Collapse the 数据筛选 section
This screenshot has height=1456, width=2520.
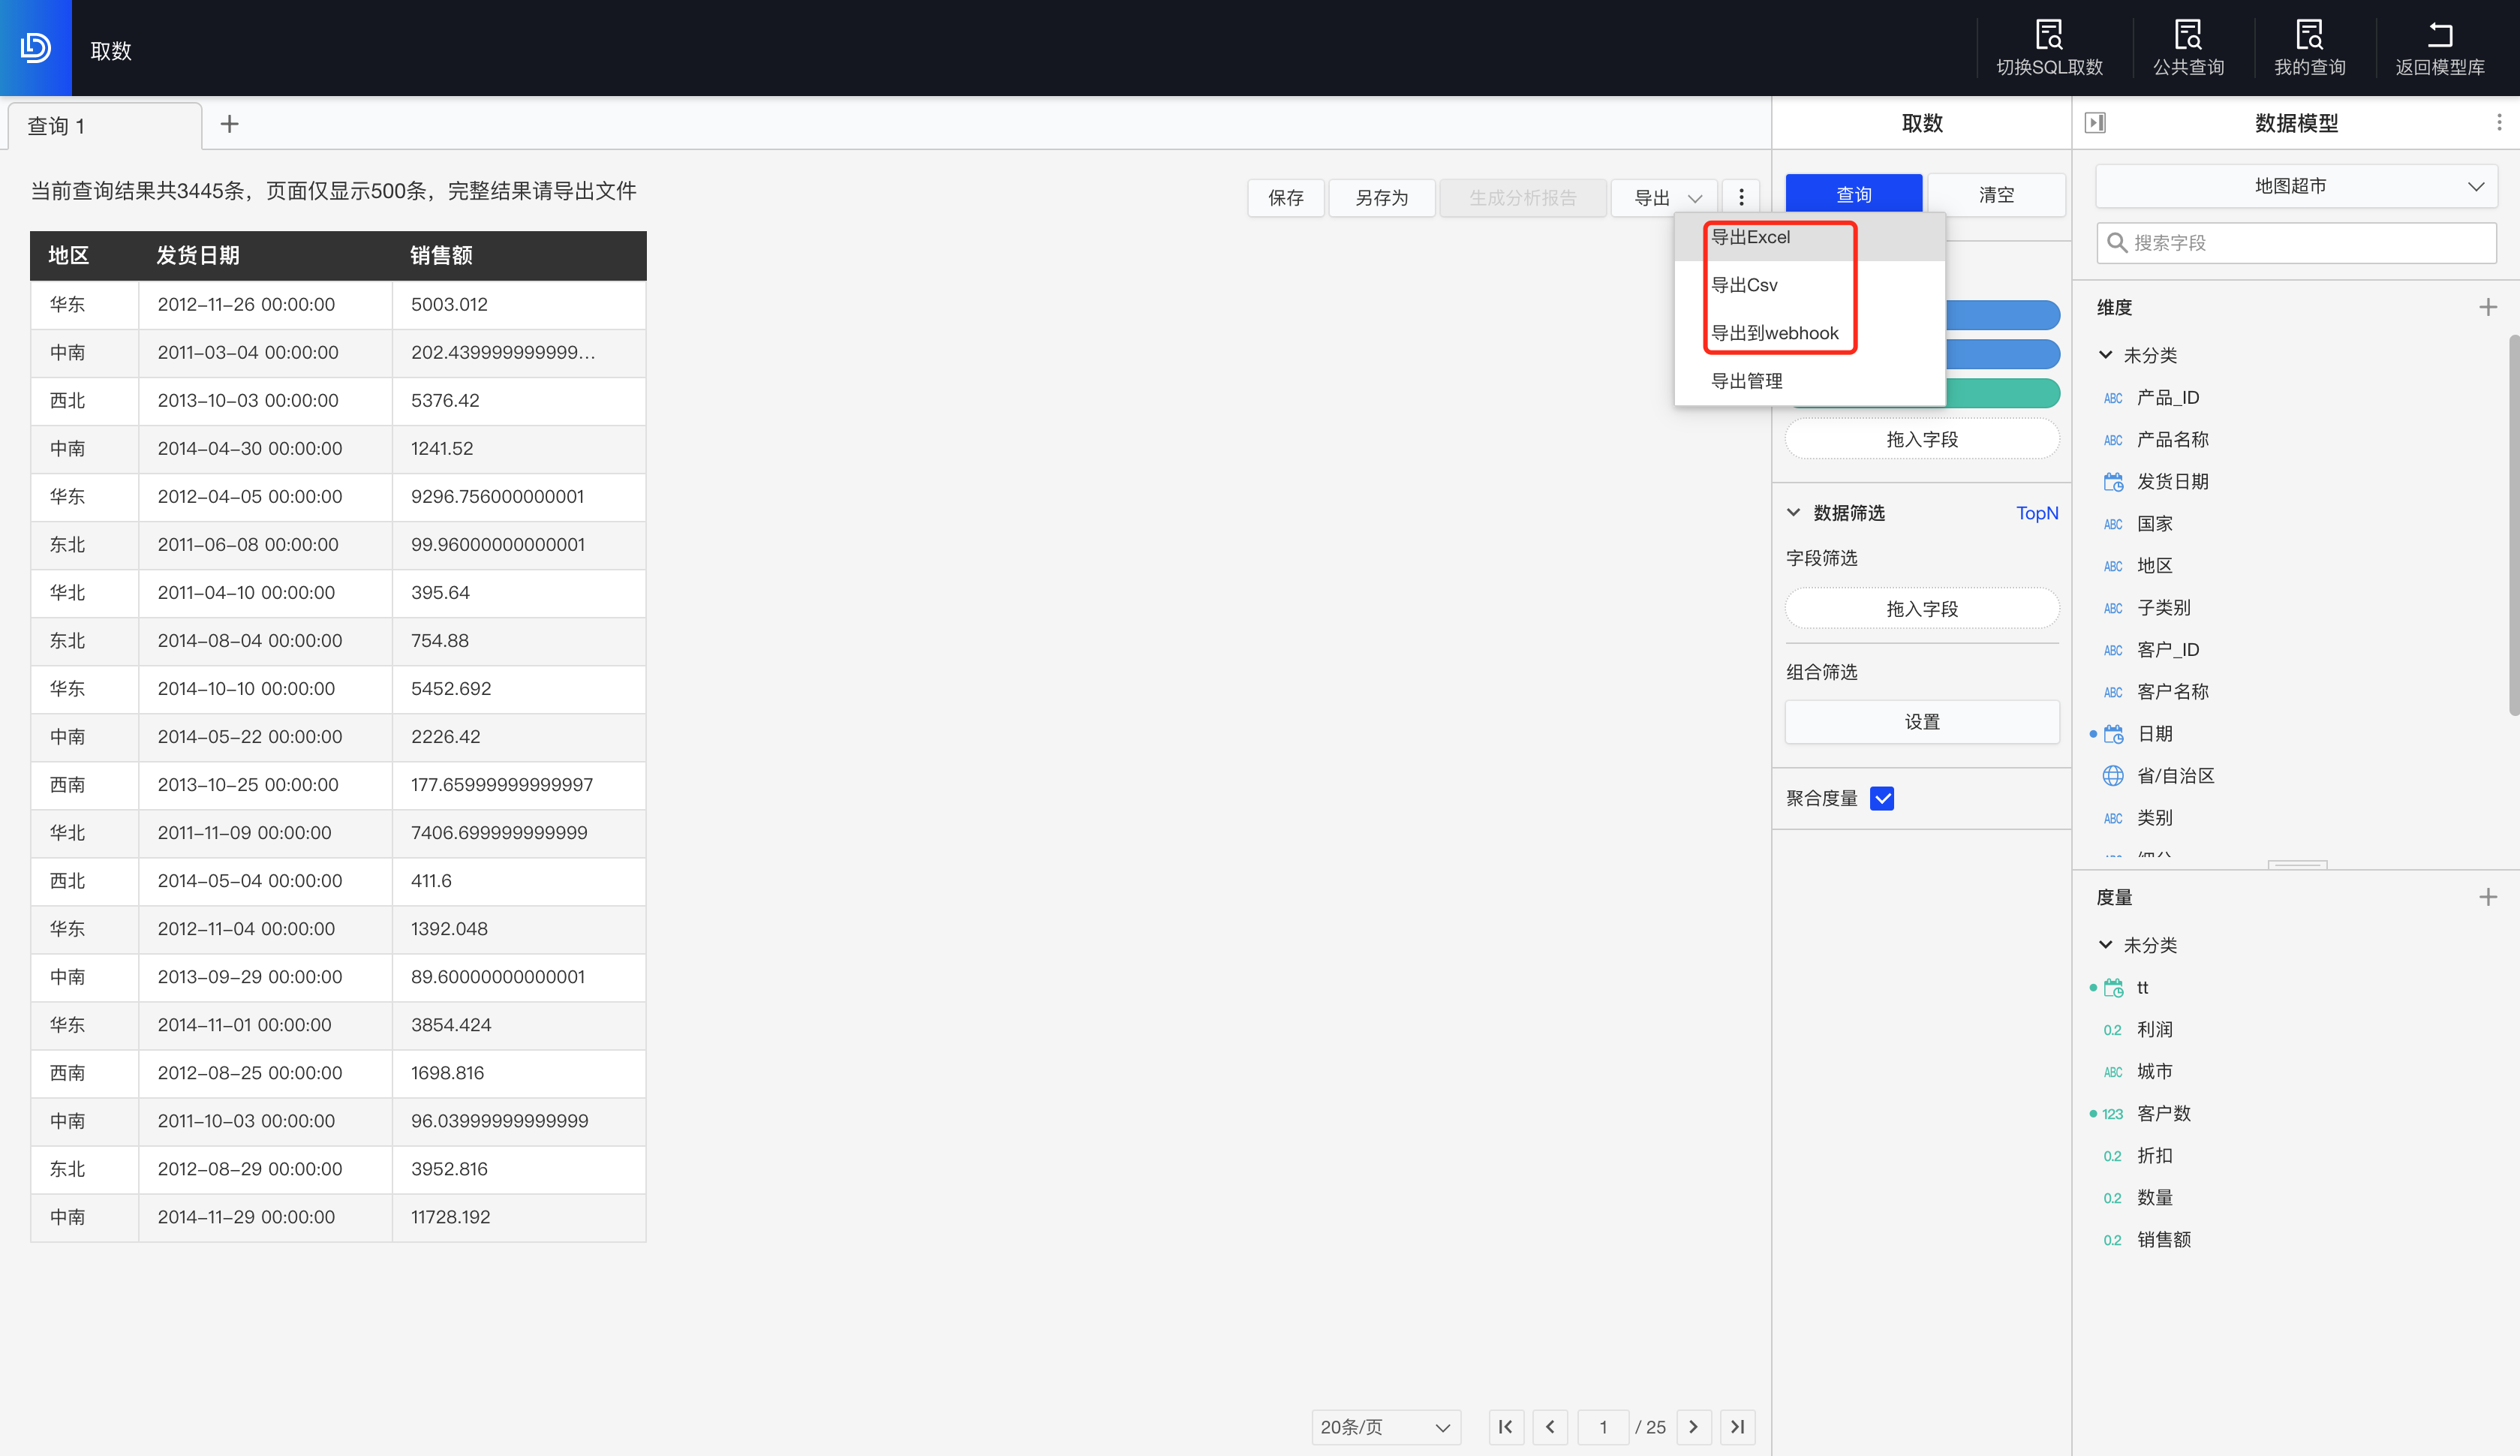click(x=1794, y=513)
